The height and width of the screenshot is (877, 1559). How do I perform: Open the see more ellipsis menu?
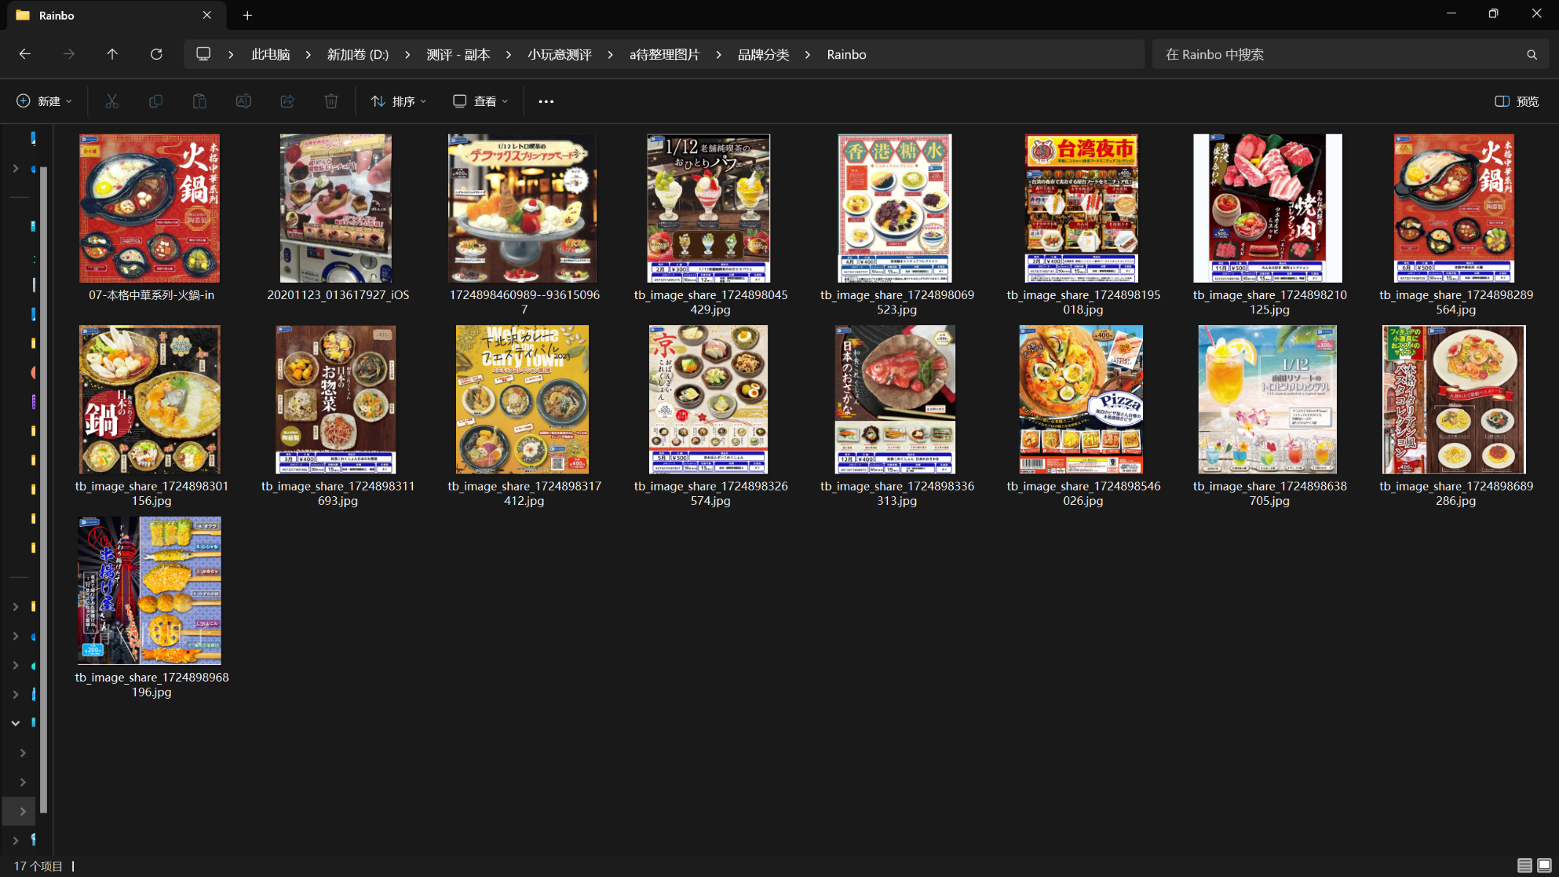click(546, 102)
